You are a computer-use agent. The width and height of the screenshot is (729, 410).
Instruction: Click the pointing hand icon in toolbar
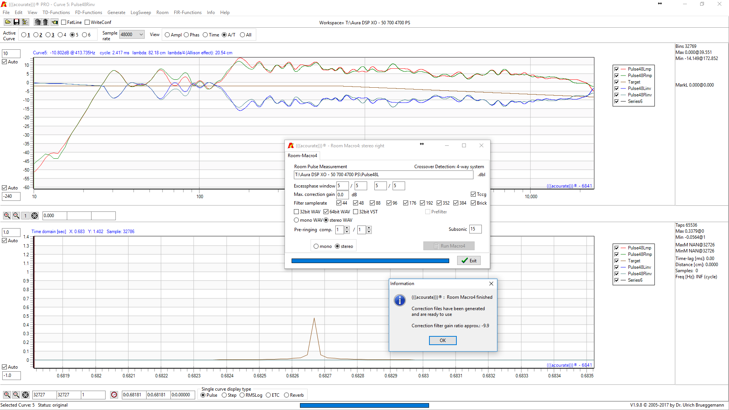pyautogui.click(x=55, y=22)
